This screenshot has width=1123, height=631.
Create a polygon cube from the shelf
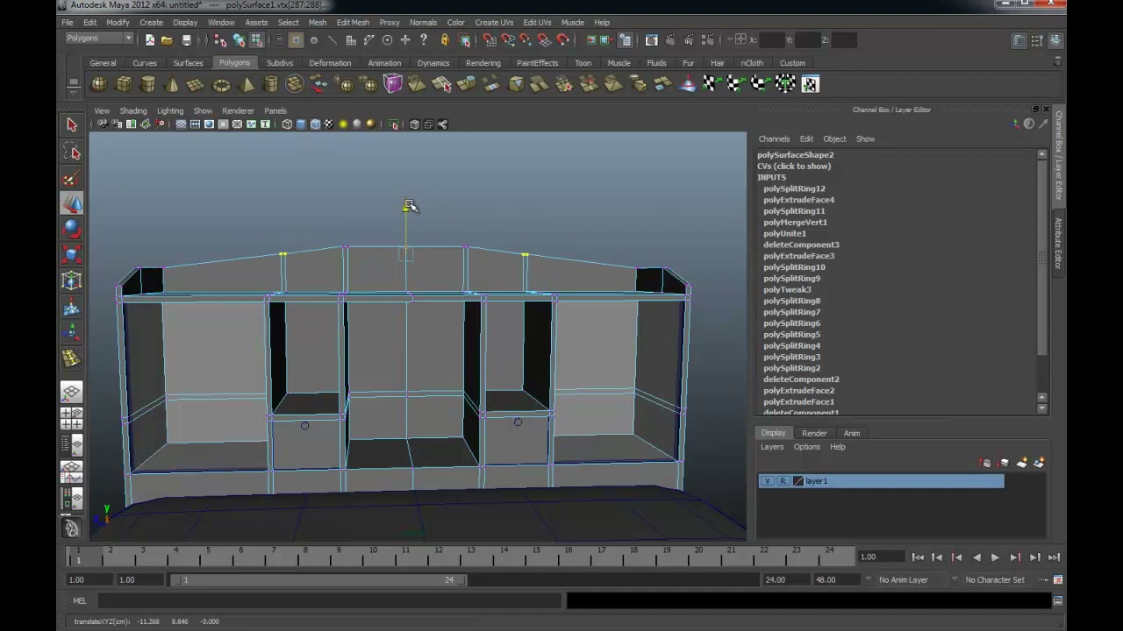(124, 84)
